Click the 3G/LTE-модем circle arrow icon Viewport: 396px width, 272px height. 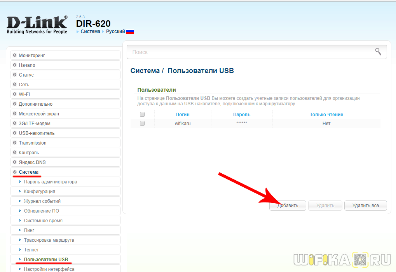(15, 123)
